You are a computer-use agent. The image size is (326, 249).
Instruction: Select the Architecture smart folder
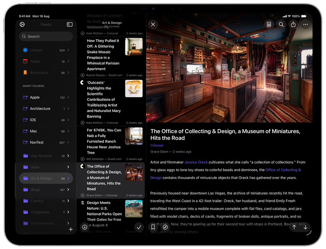tap(46, 109)
